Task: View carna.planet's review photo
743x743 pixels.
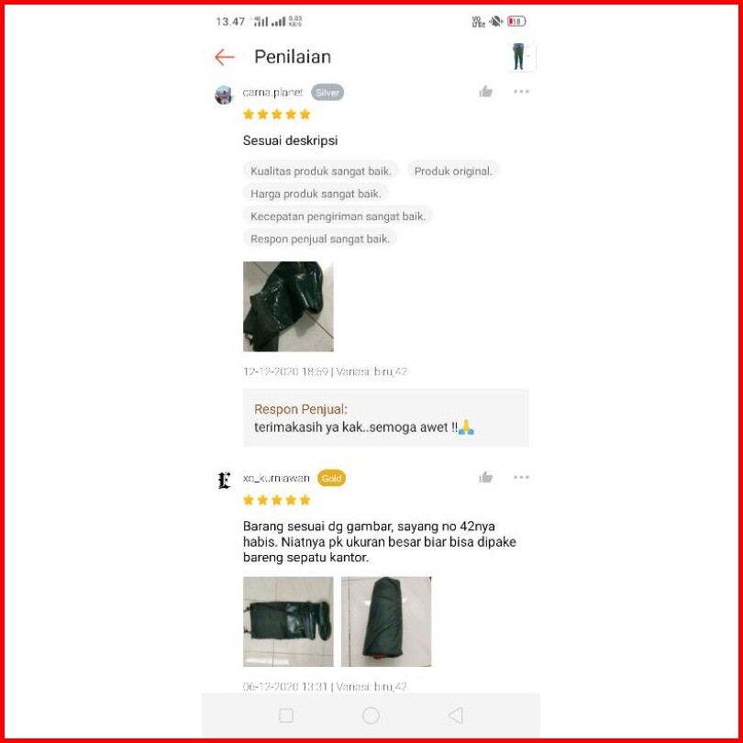Action: [x=288, y=306]
